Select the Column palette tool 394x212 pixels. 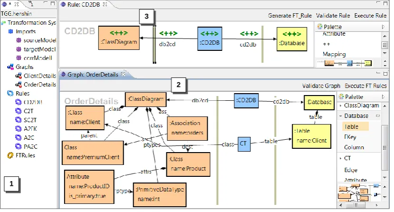[x=354, y=147]
